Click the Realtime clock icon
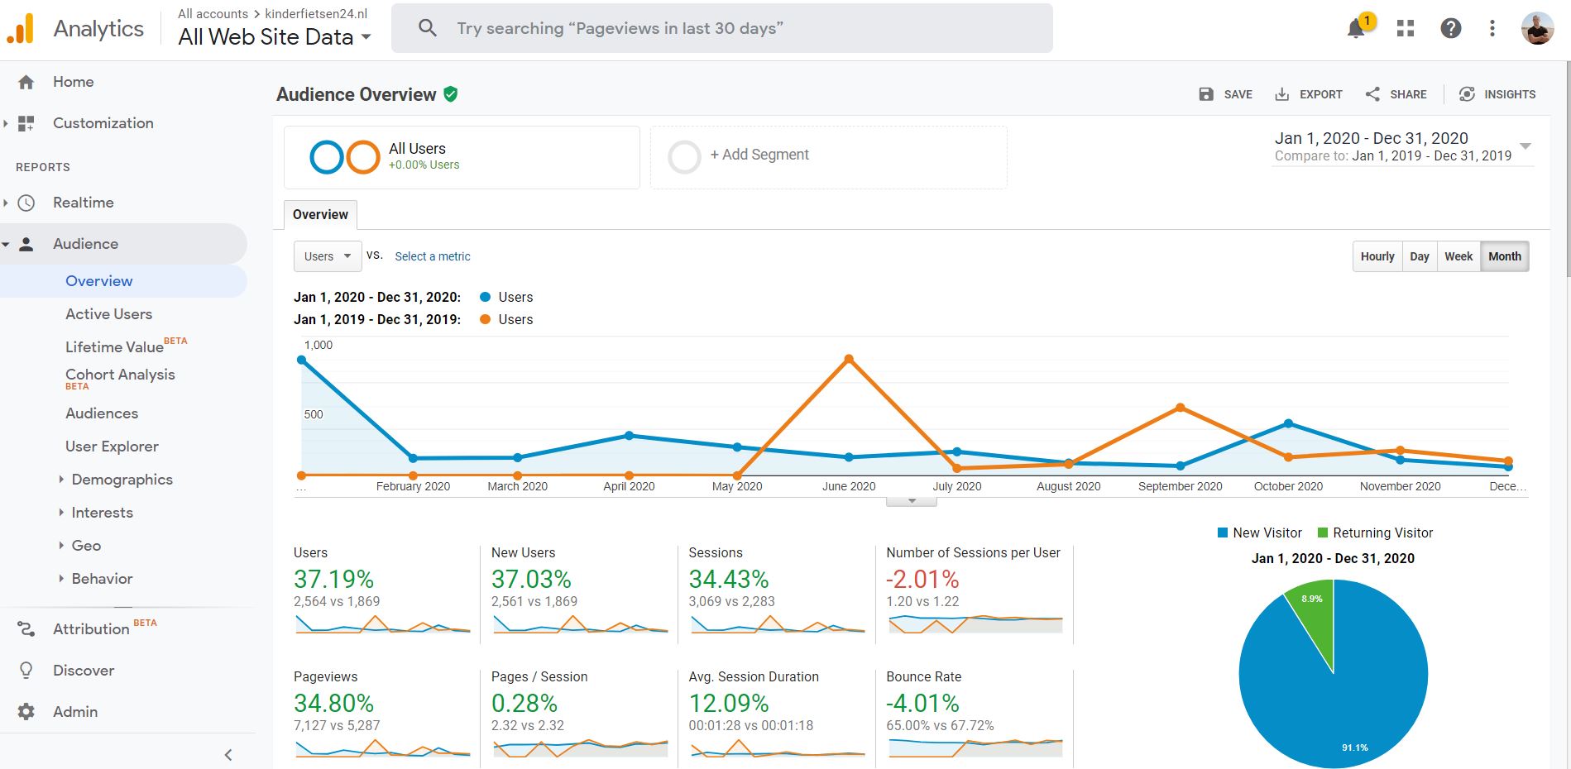This screenshot has height=769, width=1571. 26,203
